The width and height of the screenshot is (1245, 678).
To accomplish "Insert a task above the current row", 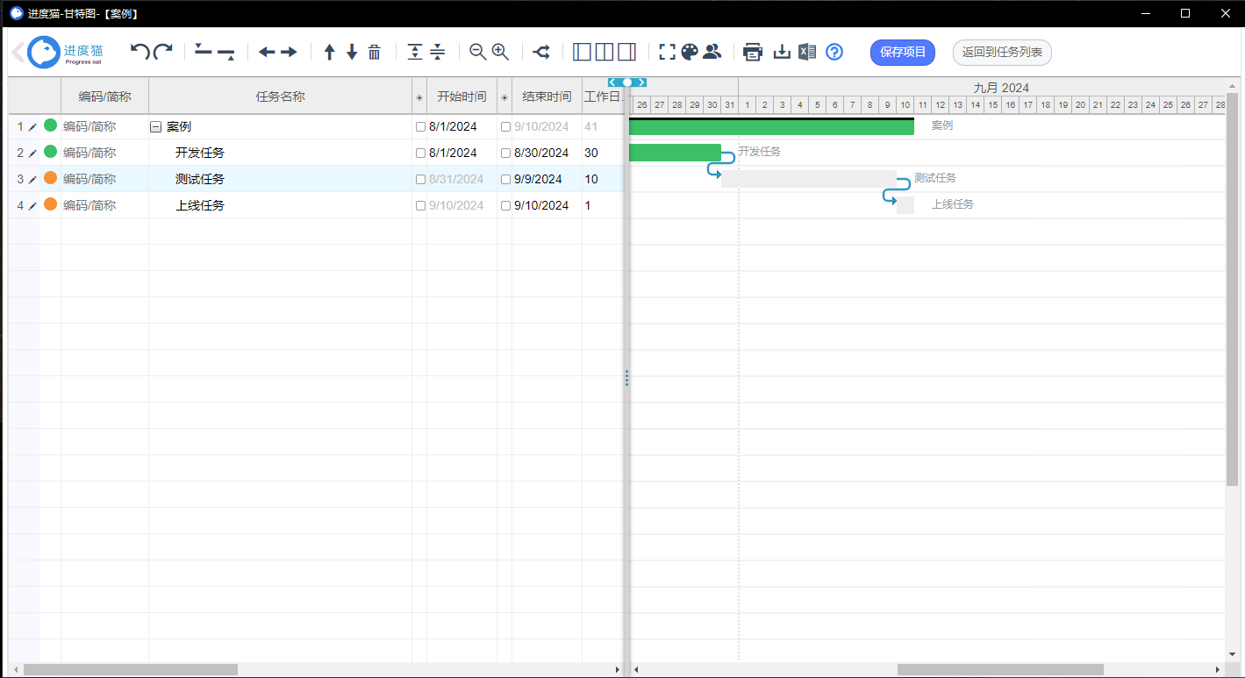I will tap(204, 52).
